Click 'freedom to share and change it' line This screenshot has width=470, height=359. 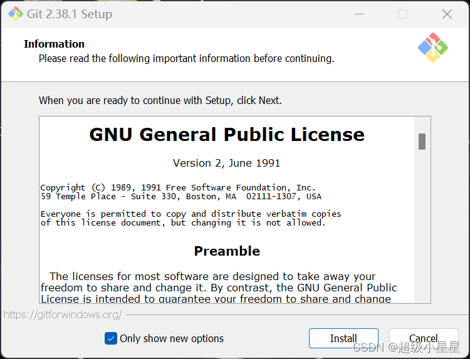(219, 288)
